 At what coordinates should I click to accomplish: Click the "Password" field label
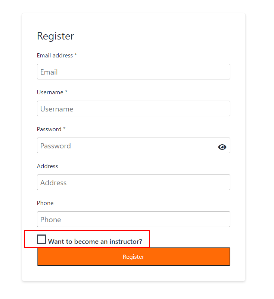(49, 129)
